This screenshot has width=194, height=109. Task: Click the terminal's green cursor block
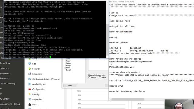50,57
